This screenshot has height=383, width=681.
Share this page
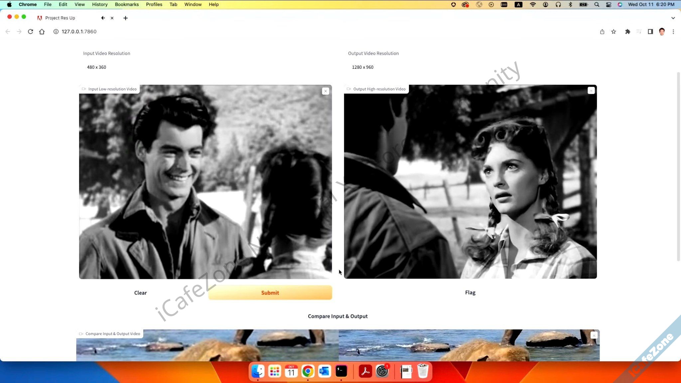click(602, 32)
